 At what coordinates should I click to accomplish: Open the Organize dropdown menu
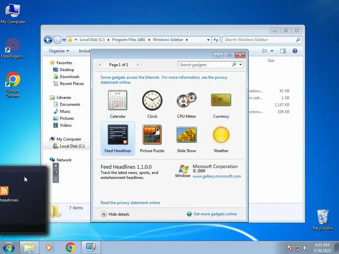tap(59, 51)
